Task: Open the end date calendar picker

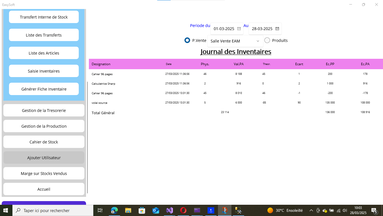Action: click(277, 29)
